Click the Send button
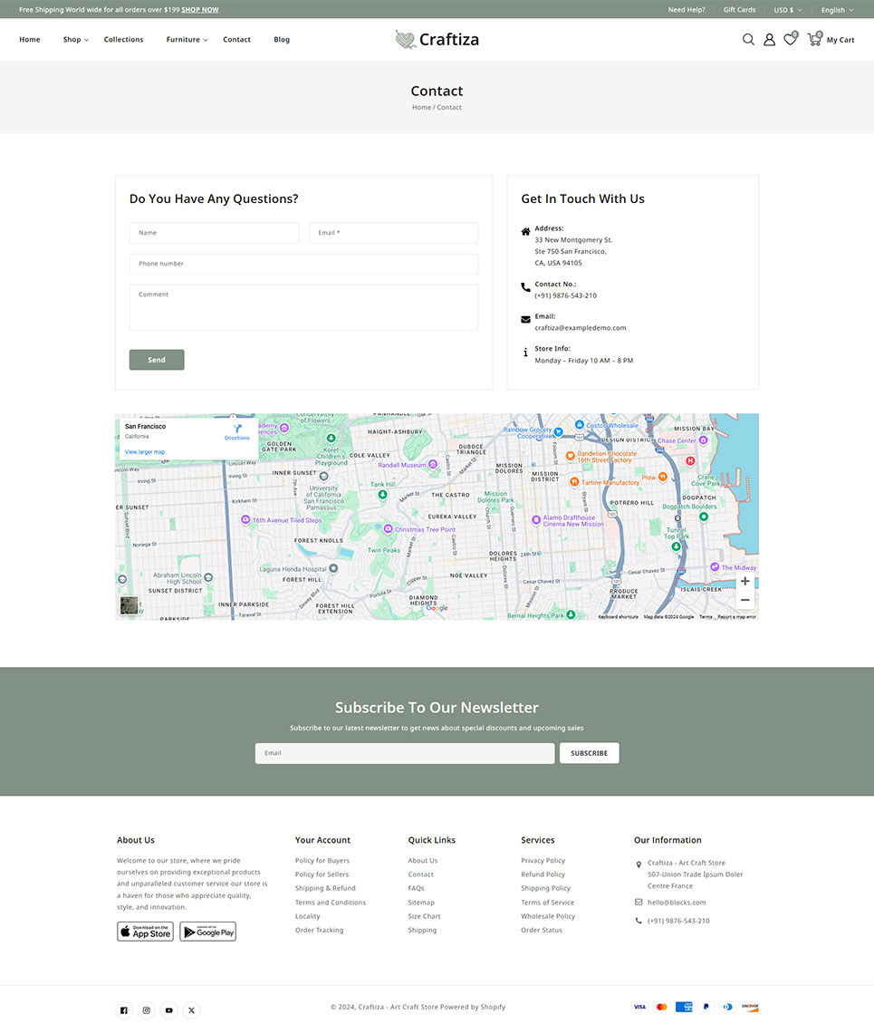The image size is (874, 1024). [x=157, y=360]
